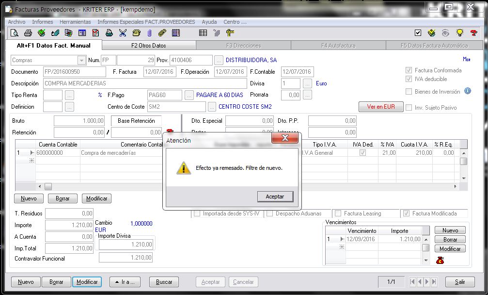Check Factura Leasing checkbox

[338, 213]
